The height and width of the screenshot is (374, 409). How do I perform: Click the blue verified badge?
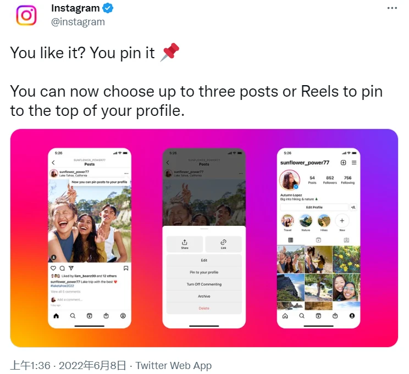(107, 8)
